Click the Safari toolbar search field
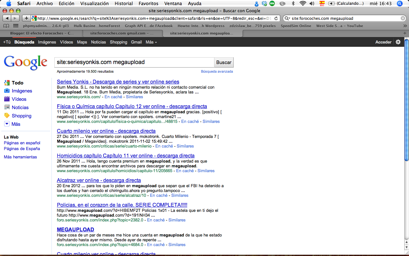The image size is (409, 256). 345,19
